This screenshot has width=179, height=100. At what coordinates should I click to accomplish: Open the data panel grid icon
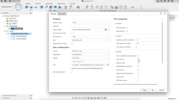tap(2, 1)
